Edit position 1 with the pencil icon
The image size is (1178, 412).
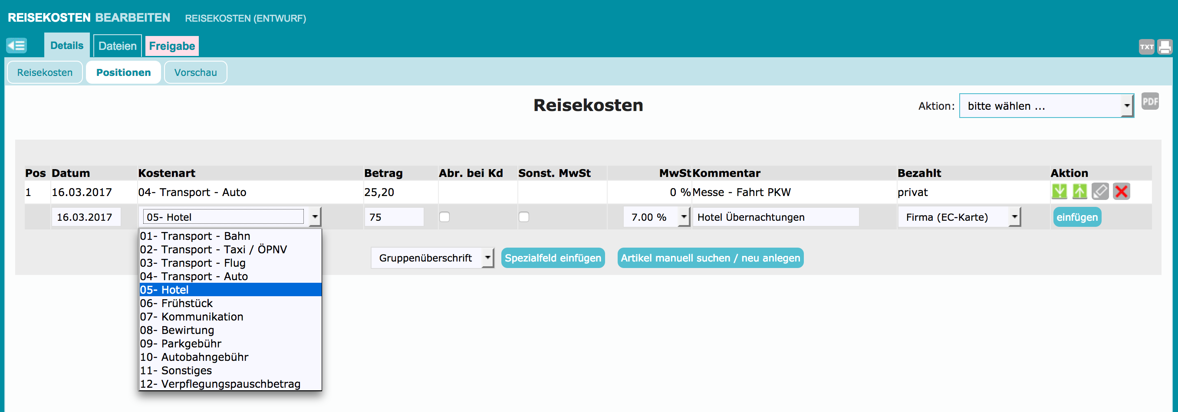(x=1100, y=191)
